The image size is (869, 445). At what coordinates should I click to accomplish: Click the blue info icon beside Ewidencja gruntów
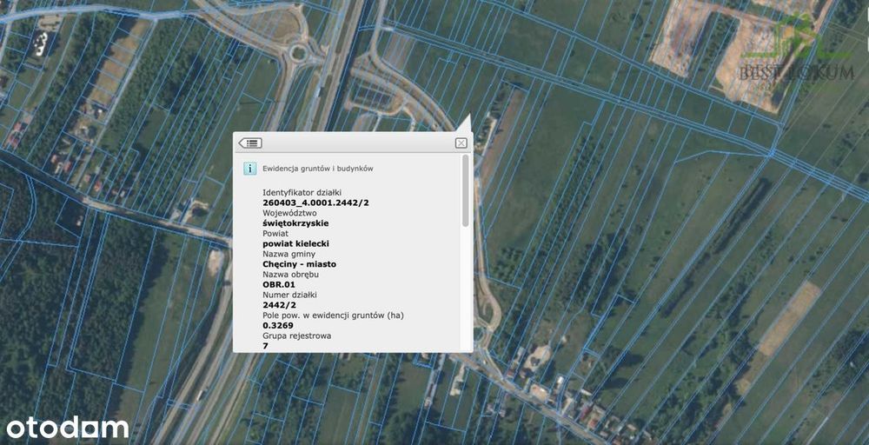pyautogui.click(x=250, y=169)
